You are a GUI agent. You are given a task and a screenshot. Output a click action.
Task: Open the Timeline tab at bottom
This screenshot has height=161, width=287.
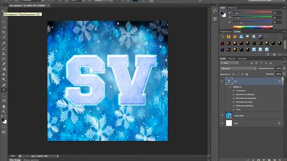pyautogui.click(x=31, y=160)
